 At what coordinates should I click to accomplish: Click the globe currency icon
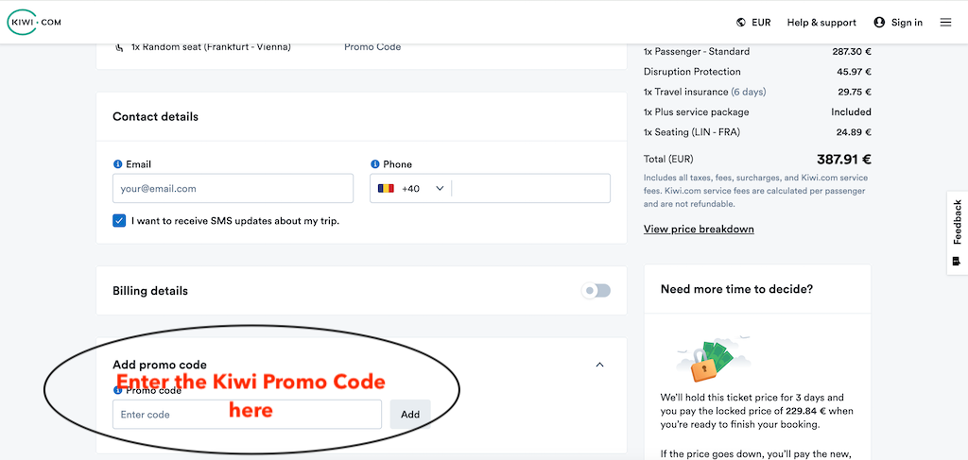pos(740,23)
